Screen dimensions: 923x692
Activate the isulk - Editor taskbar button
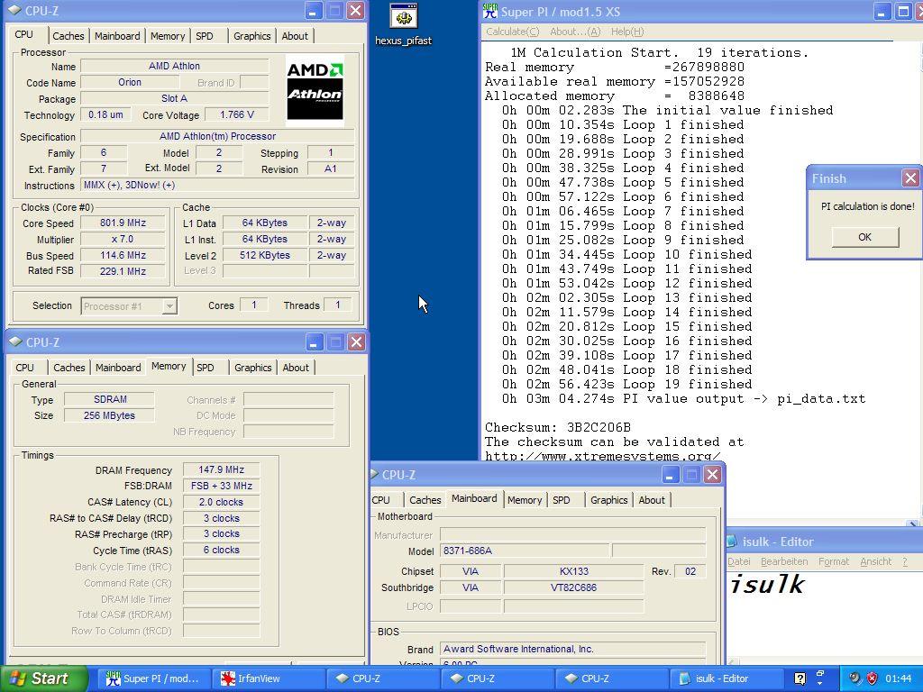726,678
